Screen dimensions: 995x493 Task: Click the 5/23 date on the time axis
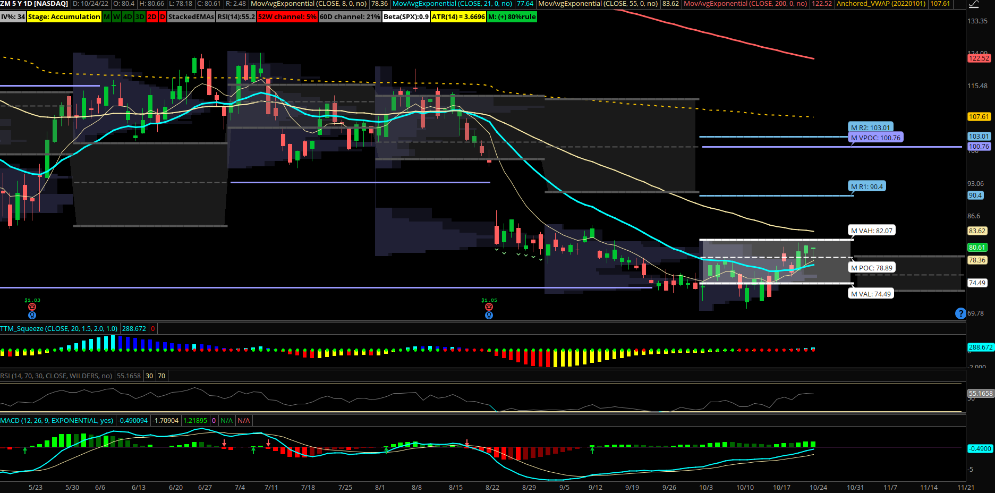point(36,488)
